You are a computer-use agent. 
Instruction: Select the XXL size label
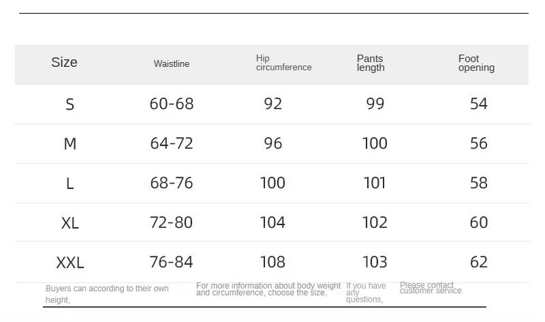pos(69,263)
